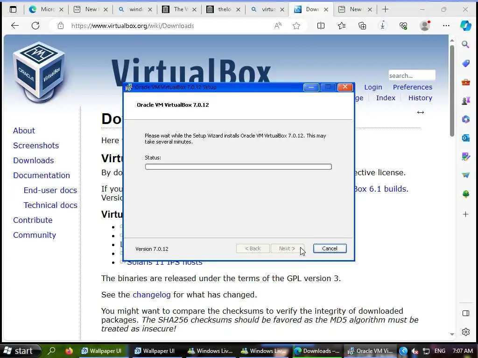View site information via the lock icon

point(61,26)
